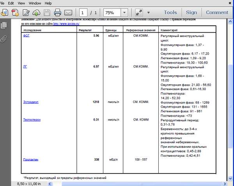234x186 pixels.
Task: Click the Create PDF icon with red badge
Action: (x=15, y=12)
